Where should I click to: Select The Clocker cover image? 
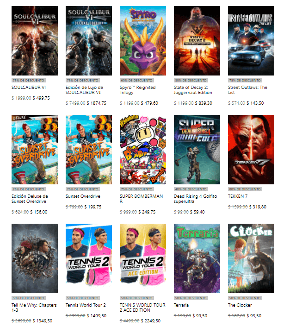(251, 258)
